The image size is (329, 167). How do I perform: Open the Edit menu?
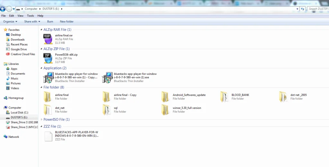tap(12, 16)
